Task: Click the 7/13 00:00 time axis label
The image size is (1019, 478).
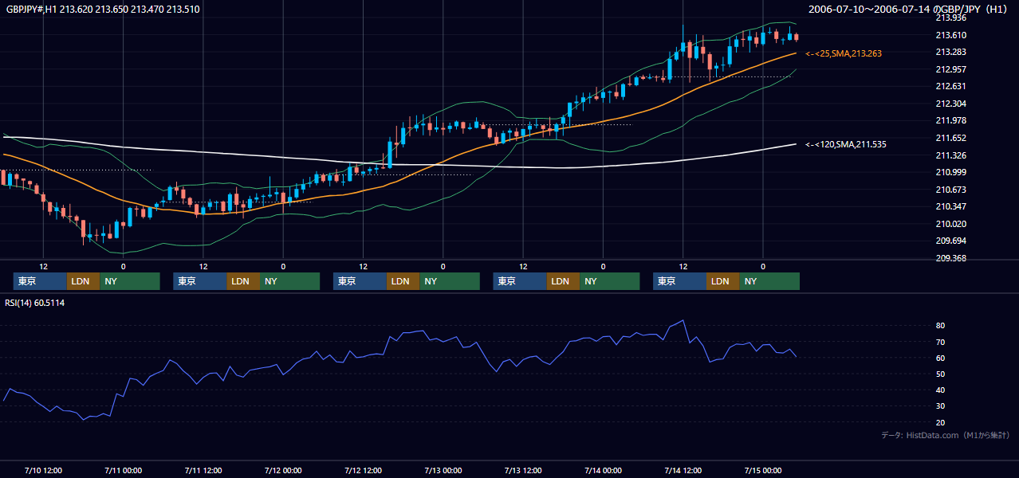Action: coord(443,470)
